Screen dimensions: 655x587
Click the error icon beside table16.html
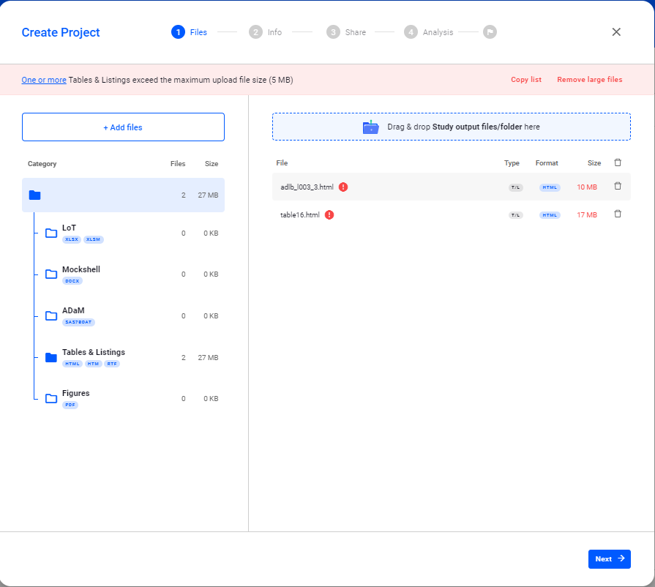(x=329, y=214)
